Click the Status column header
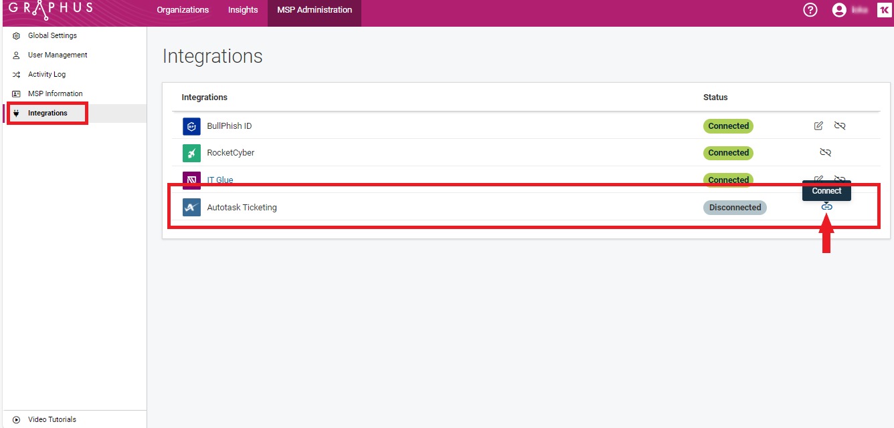Image resolution: width=894 pixels, height=428 pixels. tap(715, 97)
